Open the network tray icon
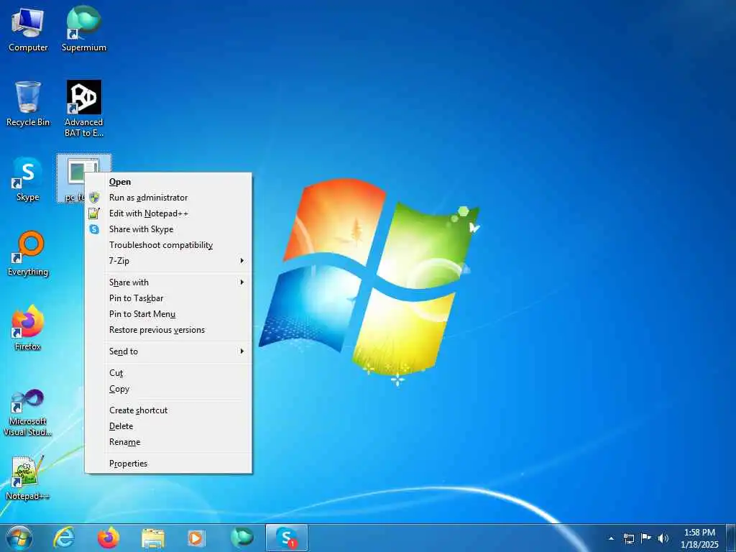Screen dimensions: 736x552 click(x=628, y=538)
